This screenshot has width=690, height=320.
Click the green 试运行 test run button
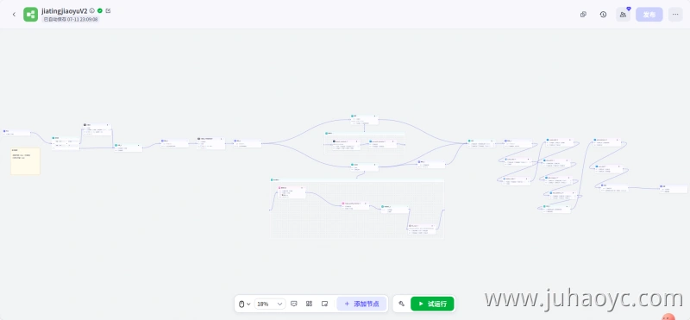(432, 304)
